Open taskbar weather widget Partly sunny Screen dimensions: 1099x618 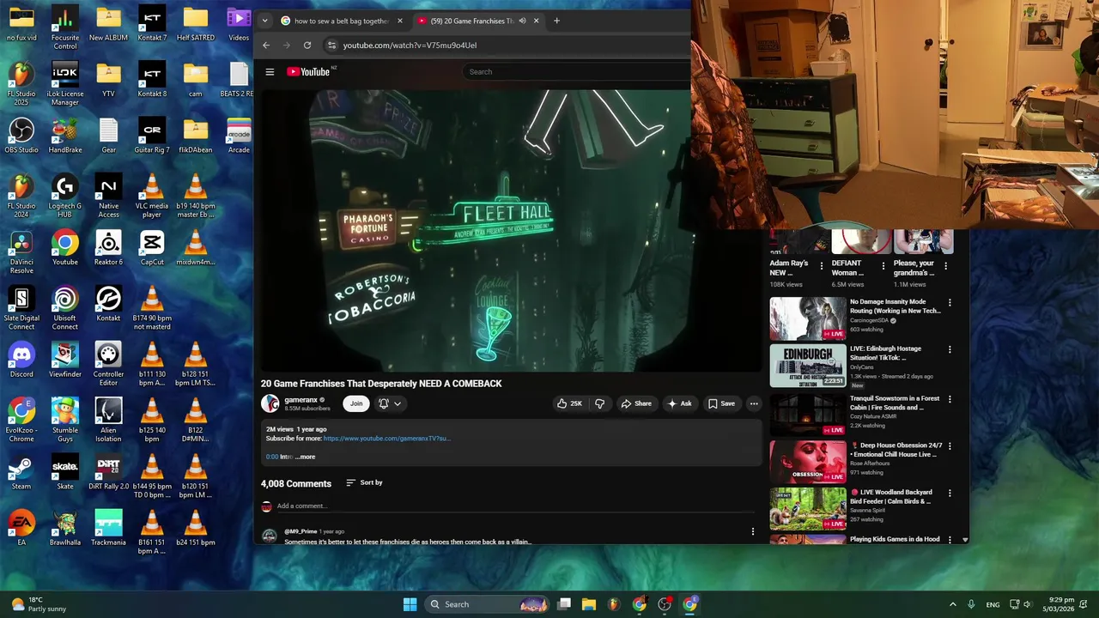tap(38, 604)
